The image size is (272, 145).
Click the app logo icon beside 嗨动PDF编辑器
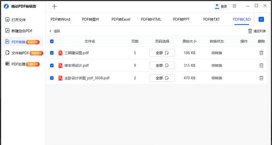tap(6, 7)
